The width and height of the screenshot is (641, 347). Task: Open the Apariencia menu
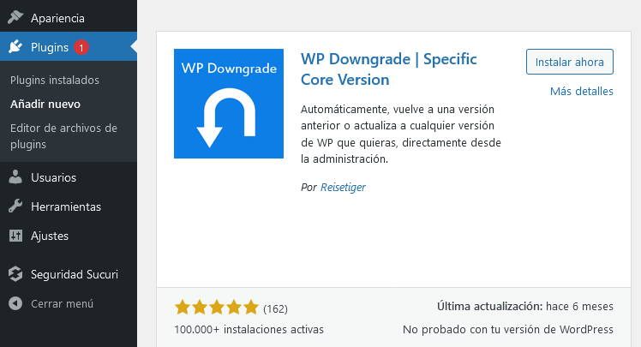tap(60, 18)
